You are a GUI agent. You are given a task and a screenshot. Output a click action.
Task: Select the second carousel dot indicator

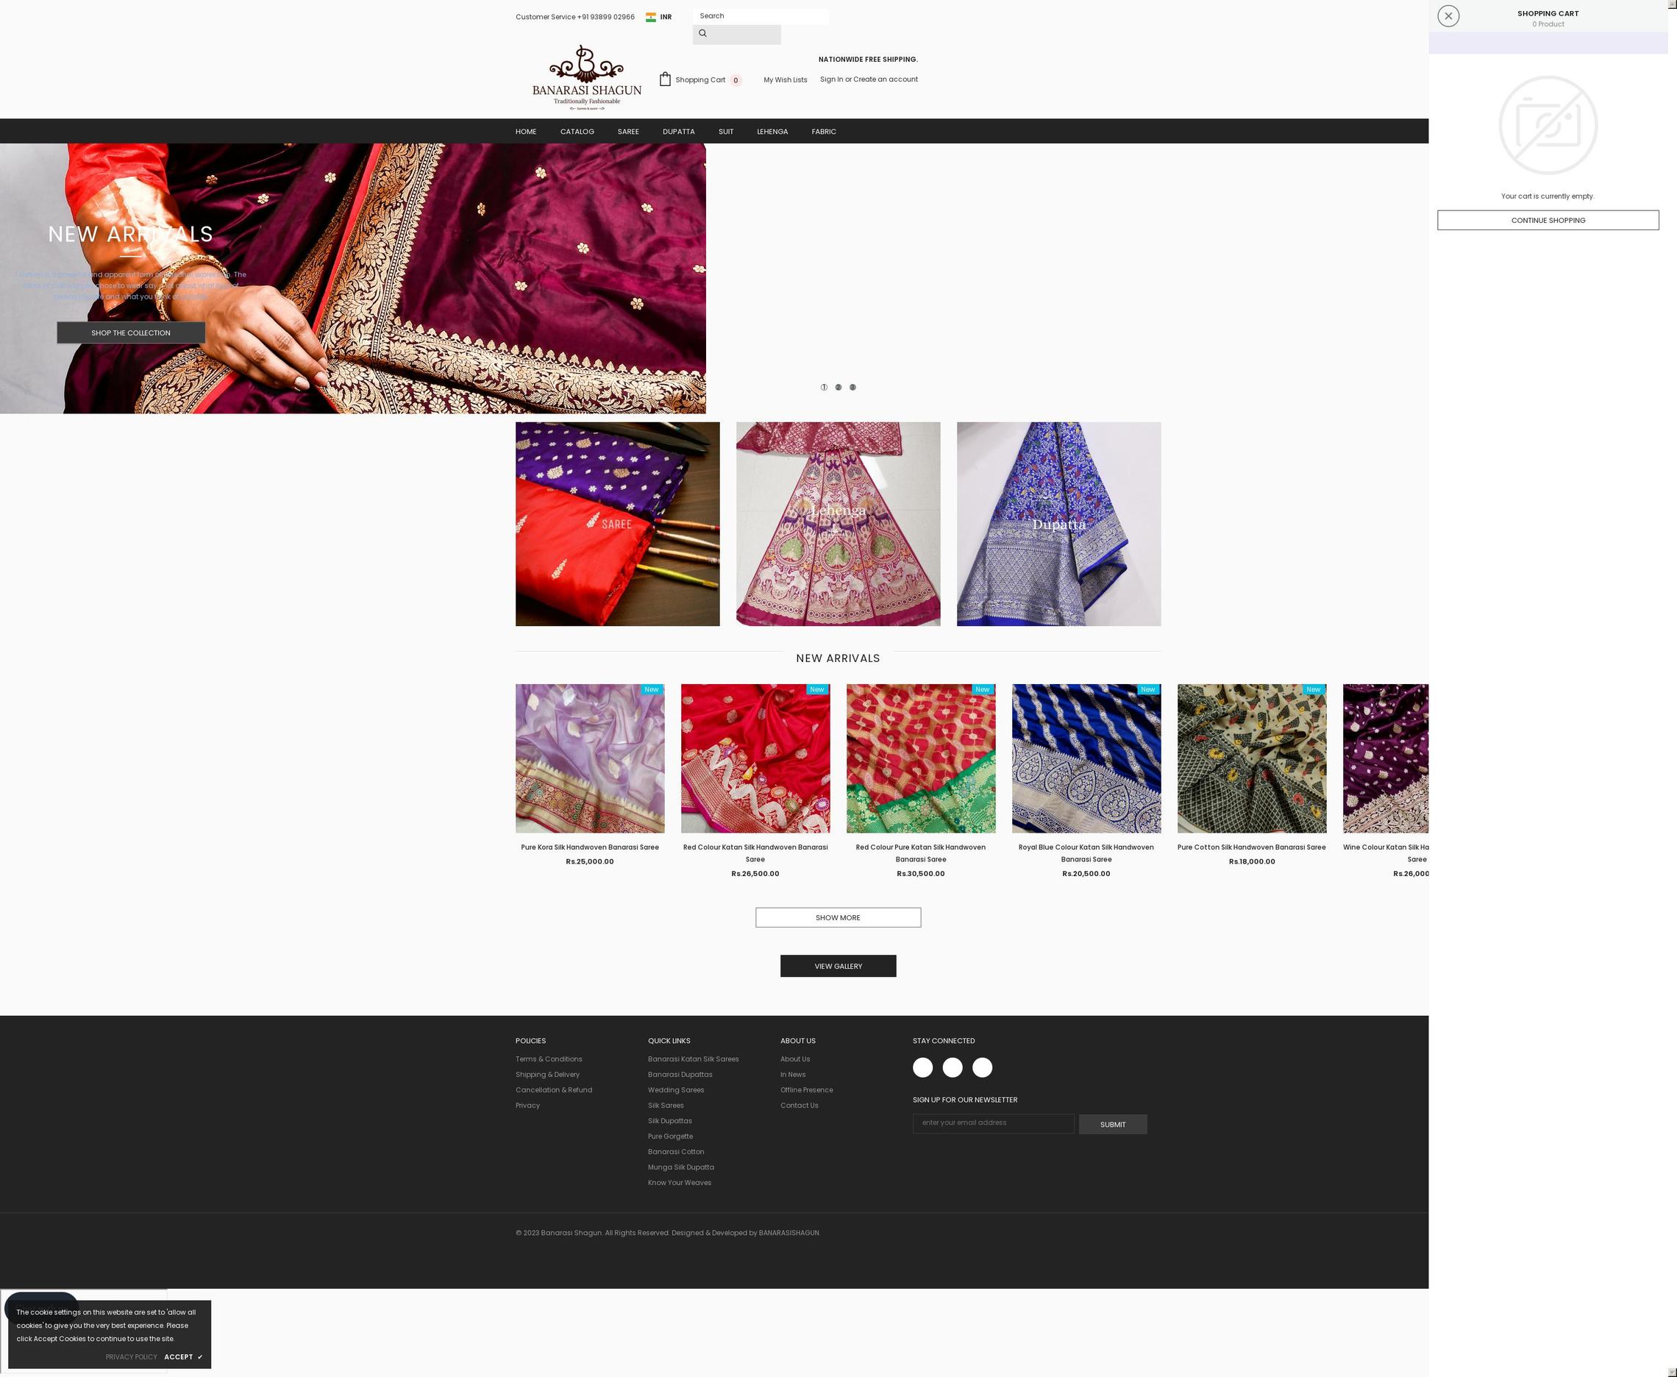pyautogui.click(x=837, y=388)
